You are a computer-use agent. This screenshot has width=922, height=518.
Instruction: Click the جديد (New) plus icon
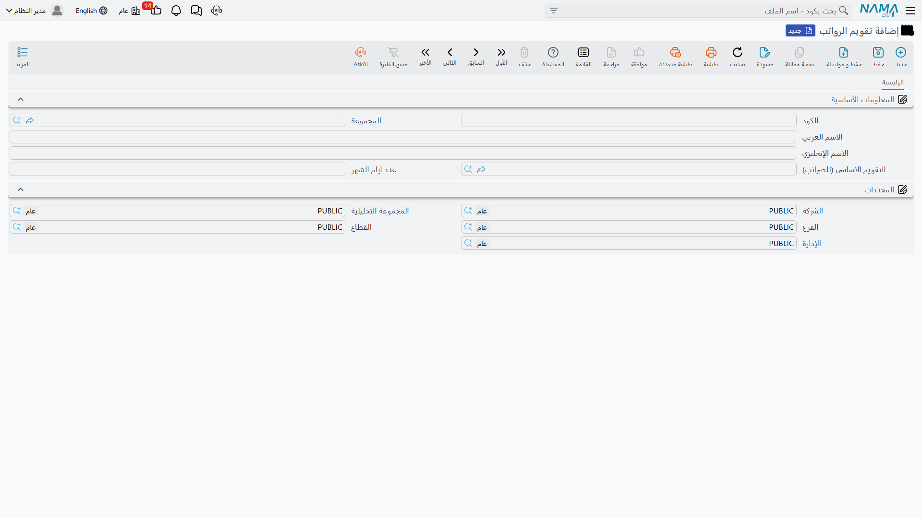click(x=901, y=52)
